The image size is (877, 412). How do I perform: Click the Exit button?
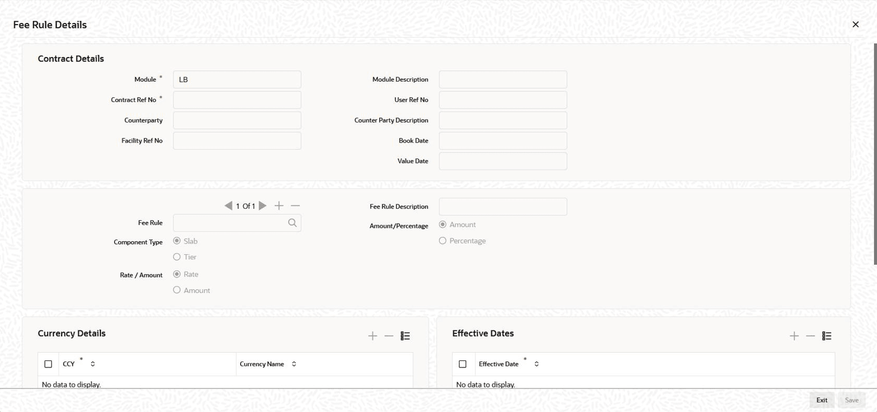(x=822, y=400)
